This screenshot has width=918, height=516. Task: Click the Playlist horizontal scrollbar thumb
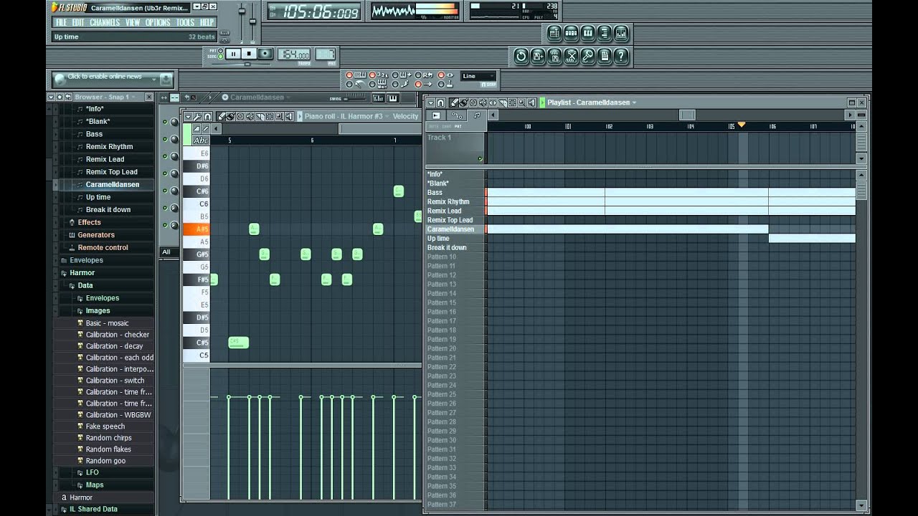(x=687, y=115)
